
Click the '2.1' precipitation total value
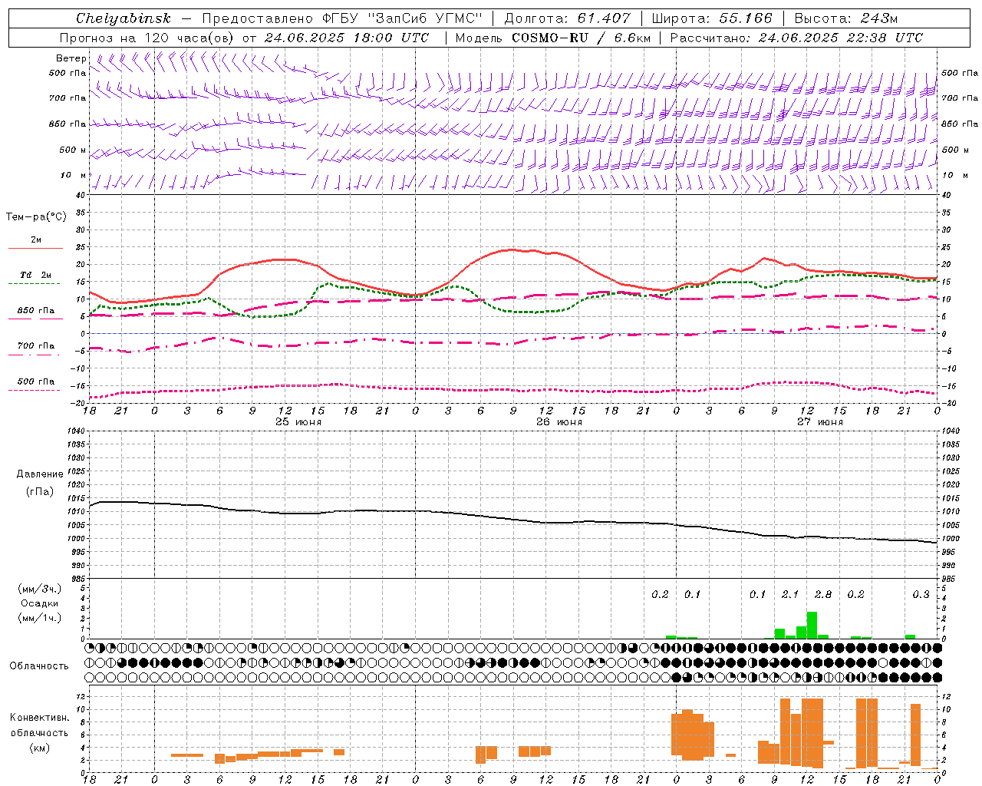790,595
